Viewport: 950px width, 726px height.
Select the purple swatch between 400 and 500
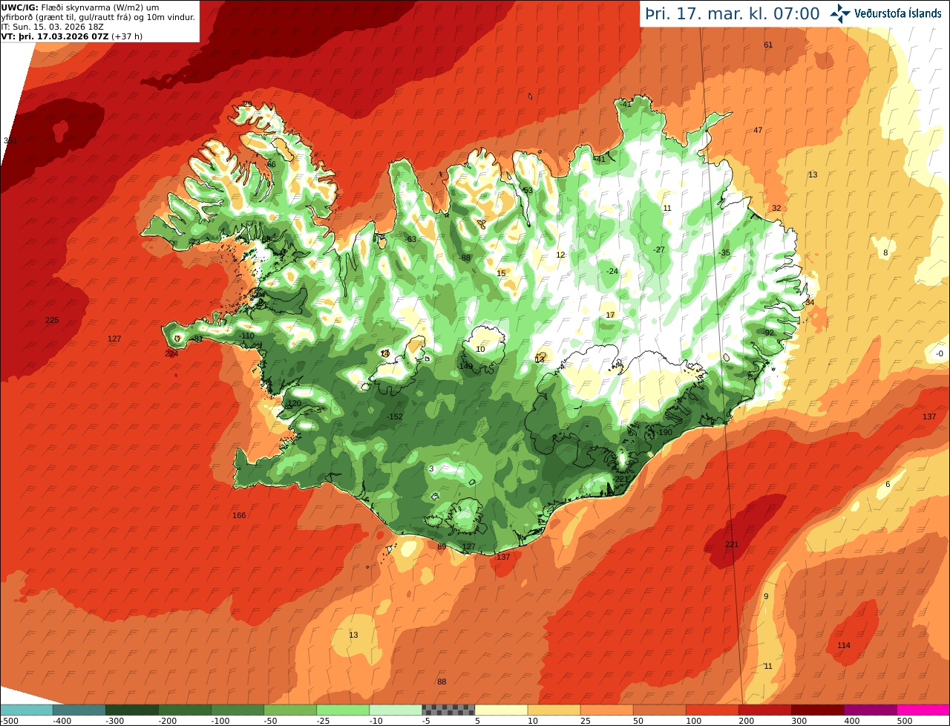(x=870, y=710)
